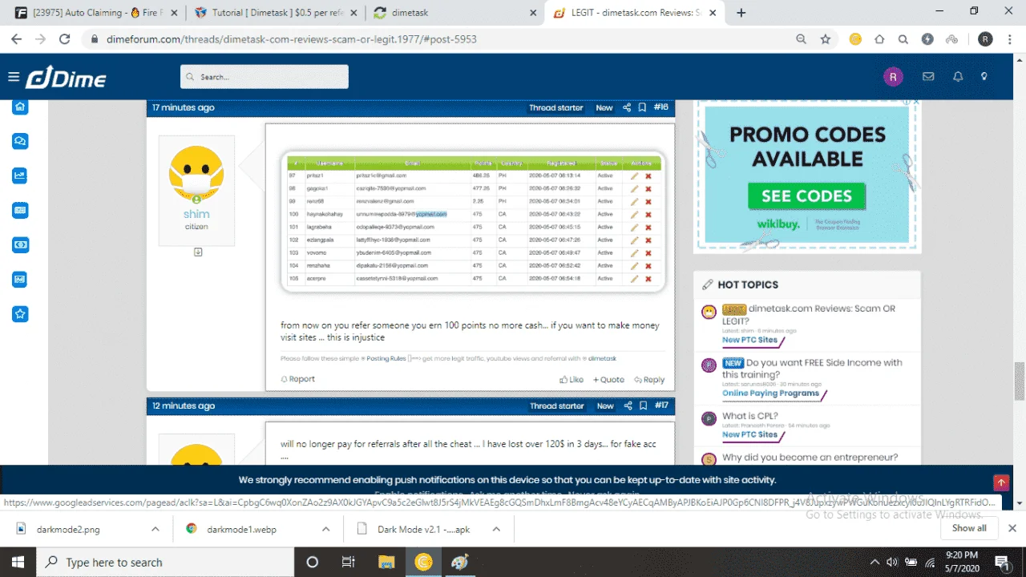This screenshot has height=577, width=1026.
Task: Open Do you want FREE Side Income topic
Action: pyautogui.click(x=813, y=368)
